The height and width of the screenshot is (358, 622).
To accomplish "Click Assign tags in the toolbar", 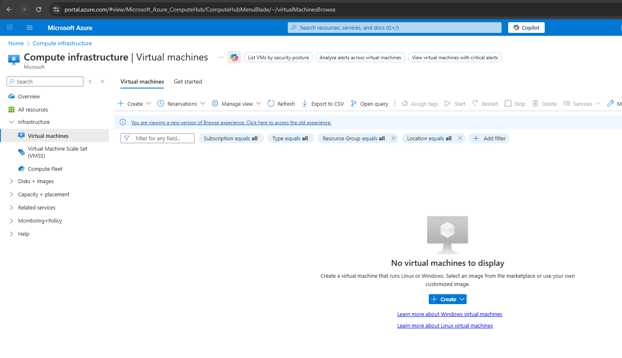I will [x=420, y=104].
